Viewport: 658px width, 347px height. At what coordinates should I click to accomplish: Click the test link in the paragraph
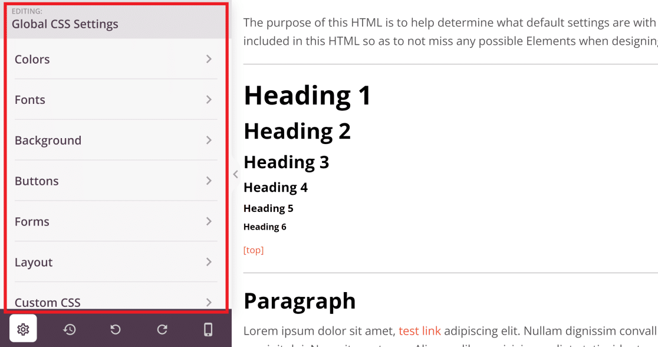click(420, 330)
